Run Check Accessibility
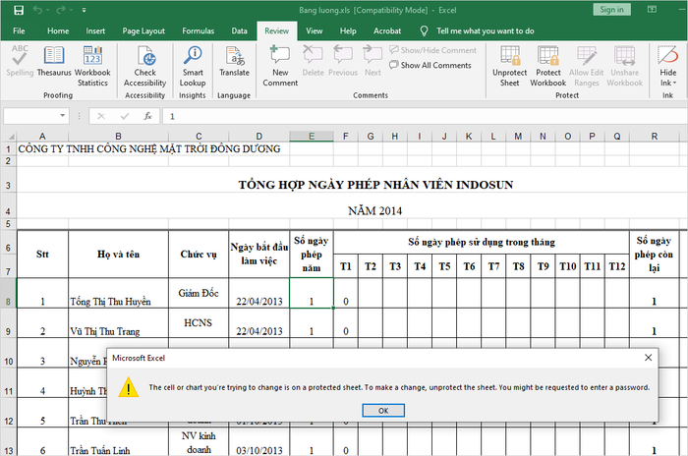 [145, 66]
